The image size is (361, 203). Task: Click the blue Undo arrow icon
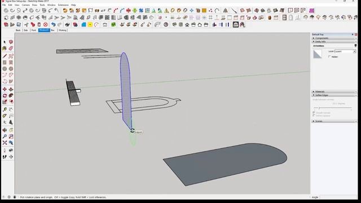(54, 25)
